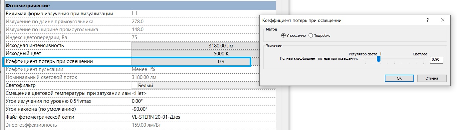Click the Регулятор света label above the slider
457x130 pixels.
pyautogui.click(x=363, y=54)
